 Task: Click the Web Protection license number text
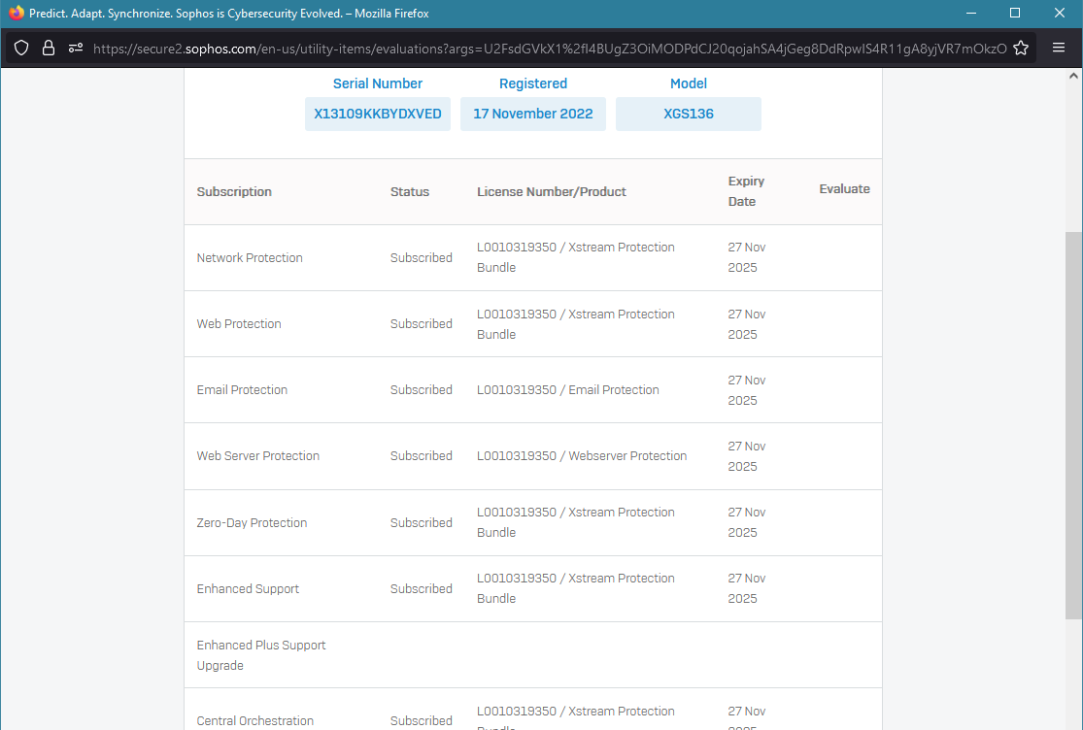point(575,324)
